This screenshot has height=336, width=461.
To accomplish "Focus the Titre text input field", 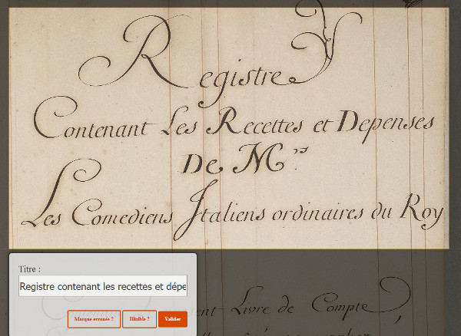I will click(103, 286).
